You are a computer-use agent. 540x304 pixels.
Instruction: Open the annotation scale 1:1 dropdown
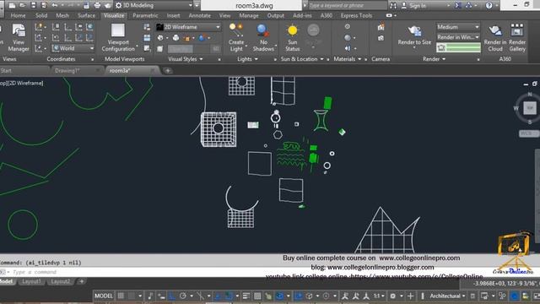tap(379, 296)
